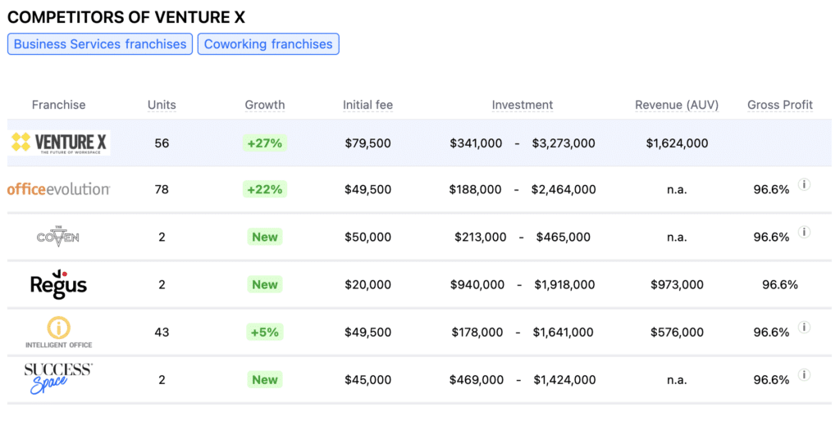The image size is (840, 421).
Task: Click the +27% growth badge
Action: pyautogui.click(x=265, y=143)
